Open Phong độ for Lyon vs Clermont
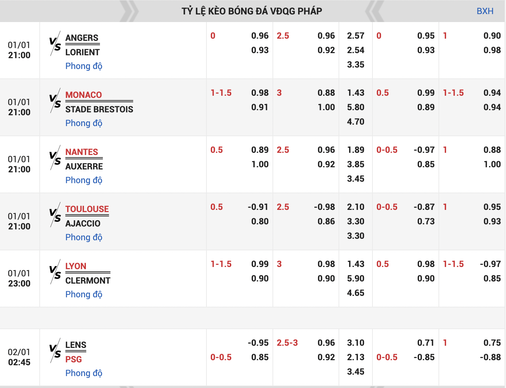506x388 pixels. coord(84,295)
